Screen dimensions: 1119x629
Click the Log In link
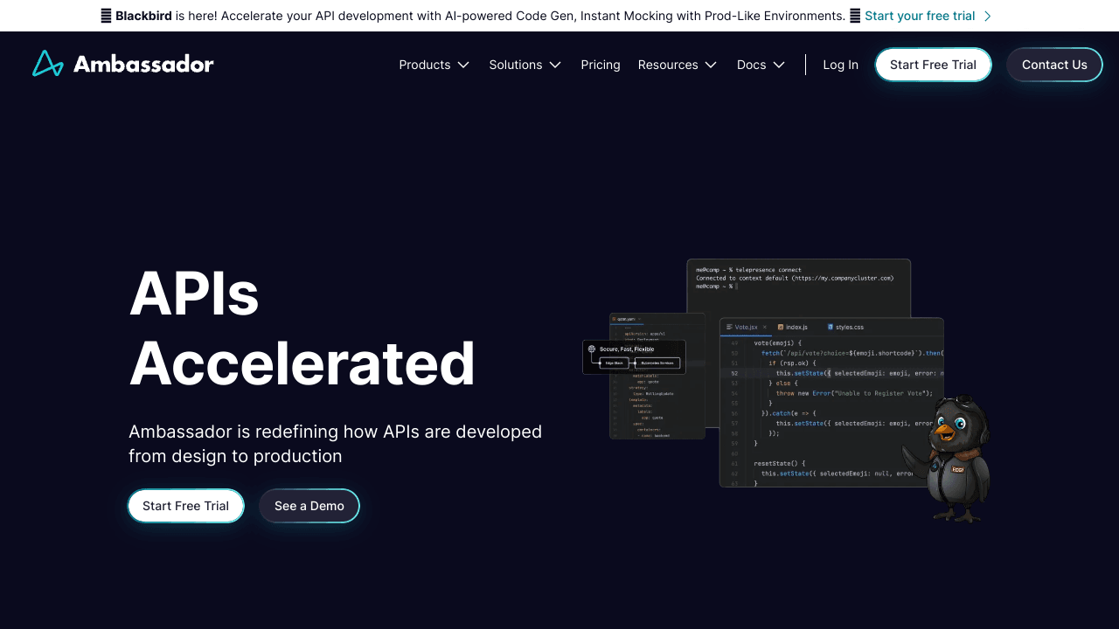coord(840,65)
